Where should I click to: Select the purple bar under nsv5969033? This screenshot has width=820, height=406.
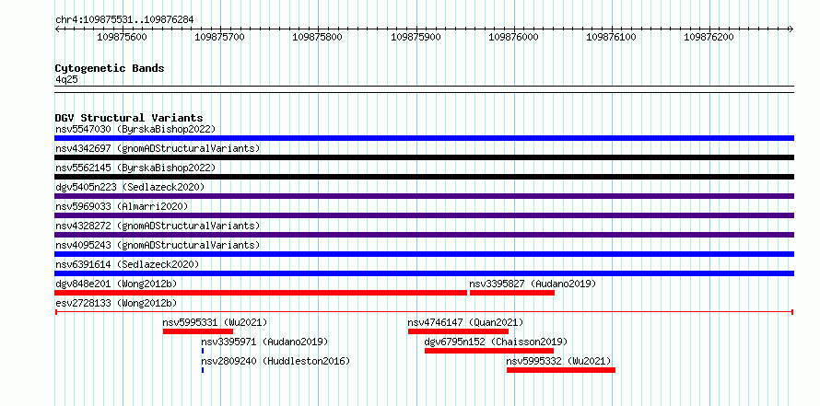pos(424,215)
